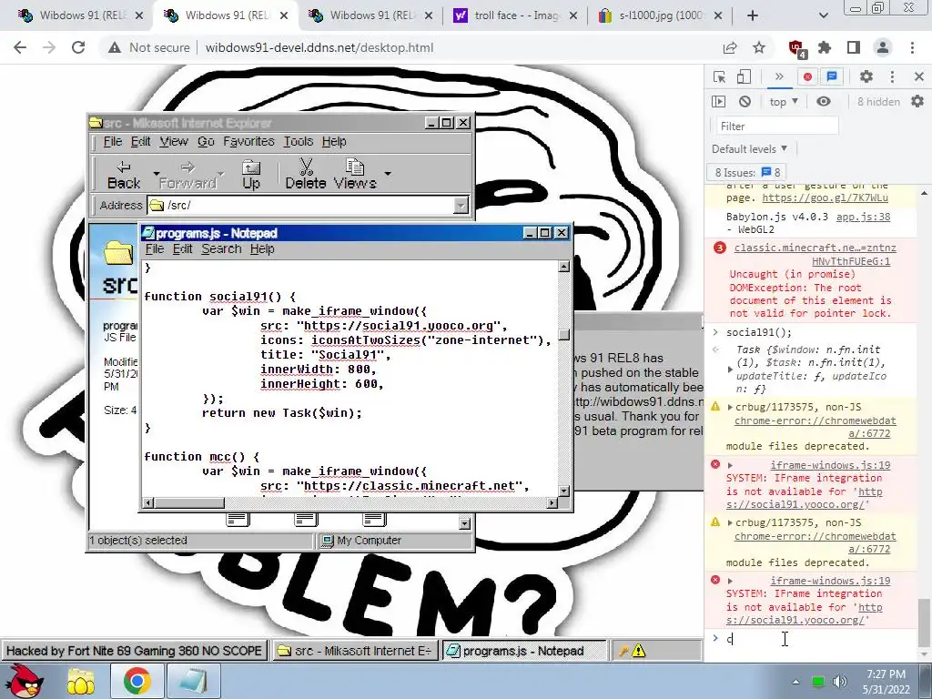932x699 pixels.
Task: Close the DevTools panel
Action: point(919,76)
